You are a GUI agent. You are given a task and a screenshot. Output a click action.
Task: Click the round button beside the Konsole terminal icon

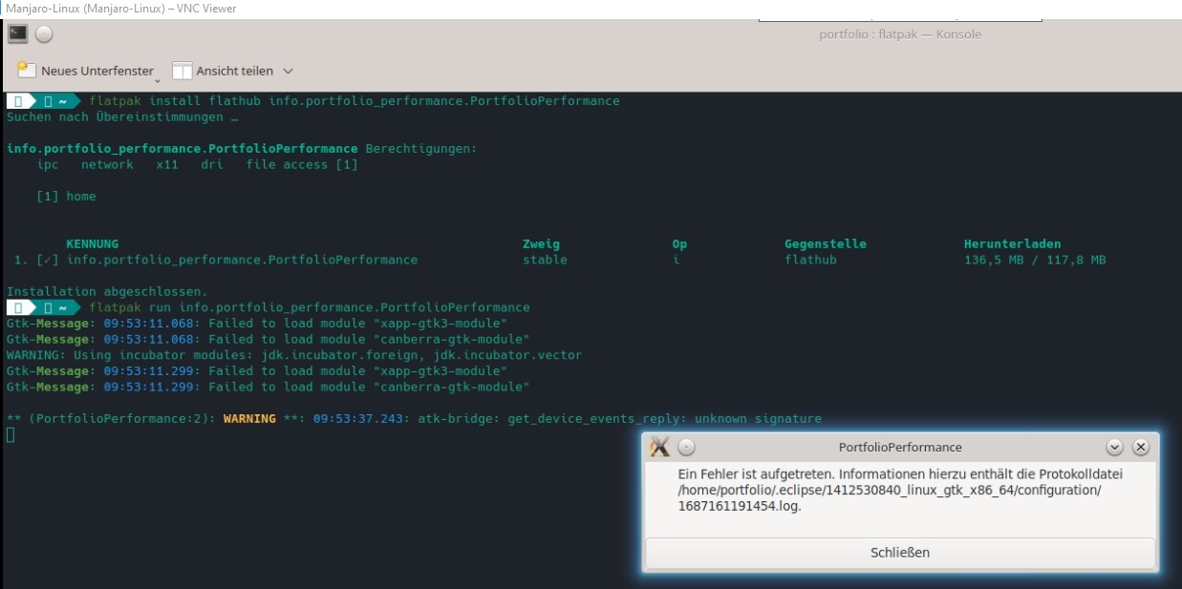[x=44, y=35]
